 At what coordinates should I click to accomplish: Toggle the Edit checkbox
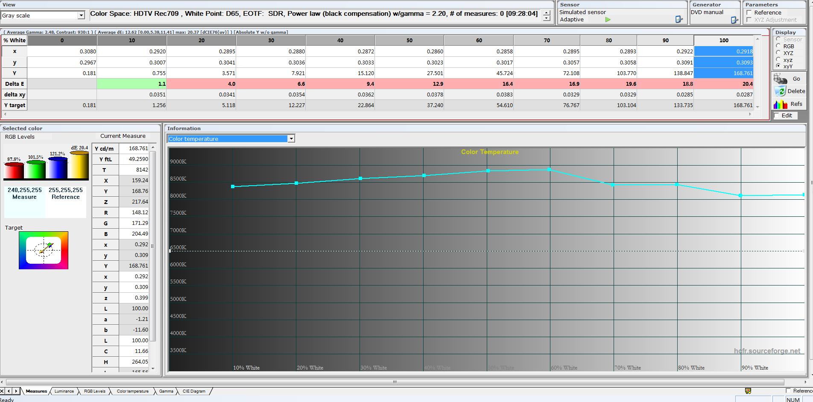777,116
